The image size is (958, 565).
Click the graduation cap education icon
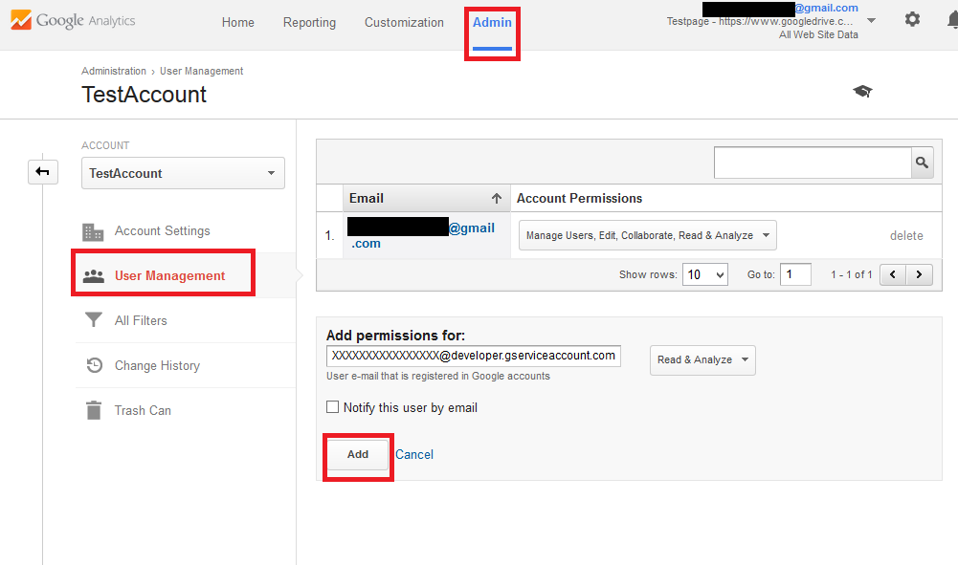coord(862,91)
